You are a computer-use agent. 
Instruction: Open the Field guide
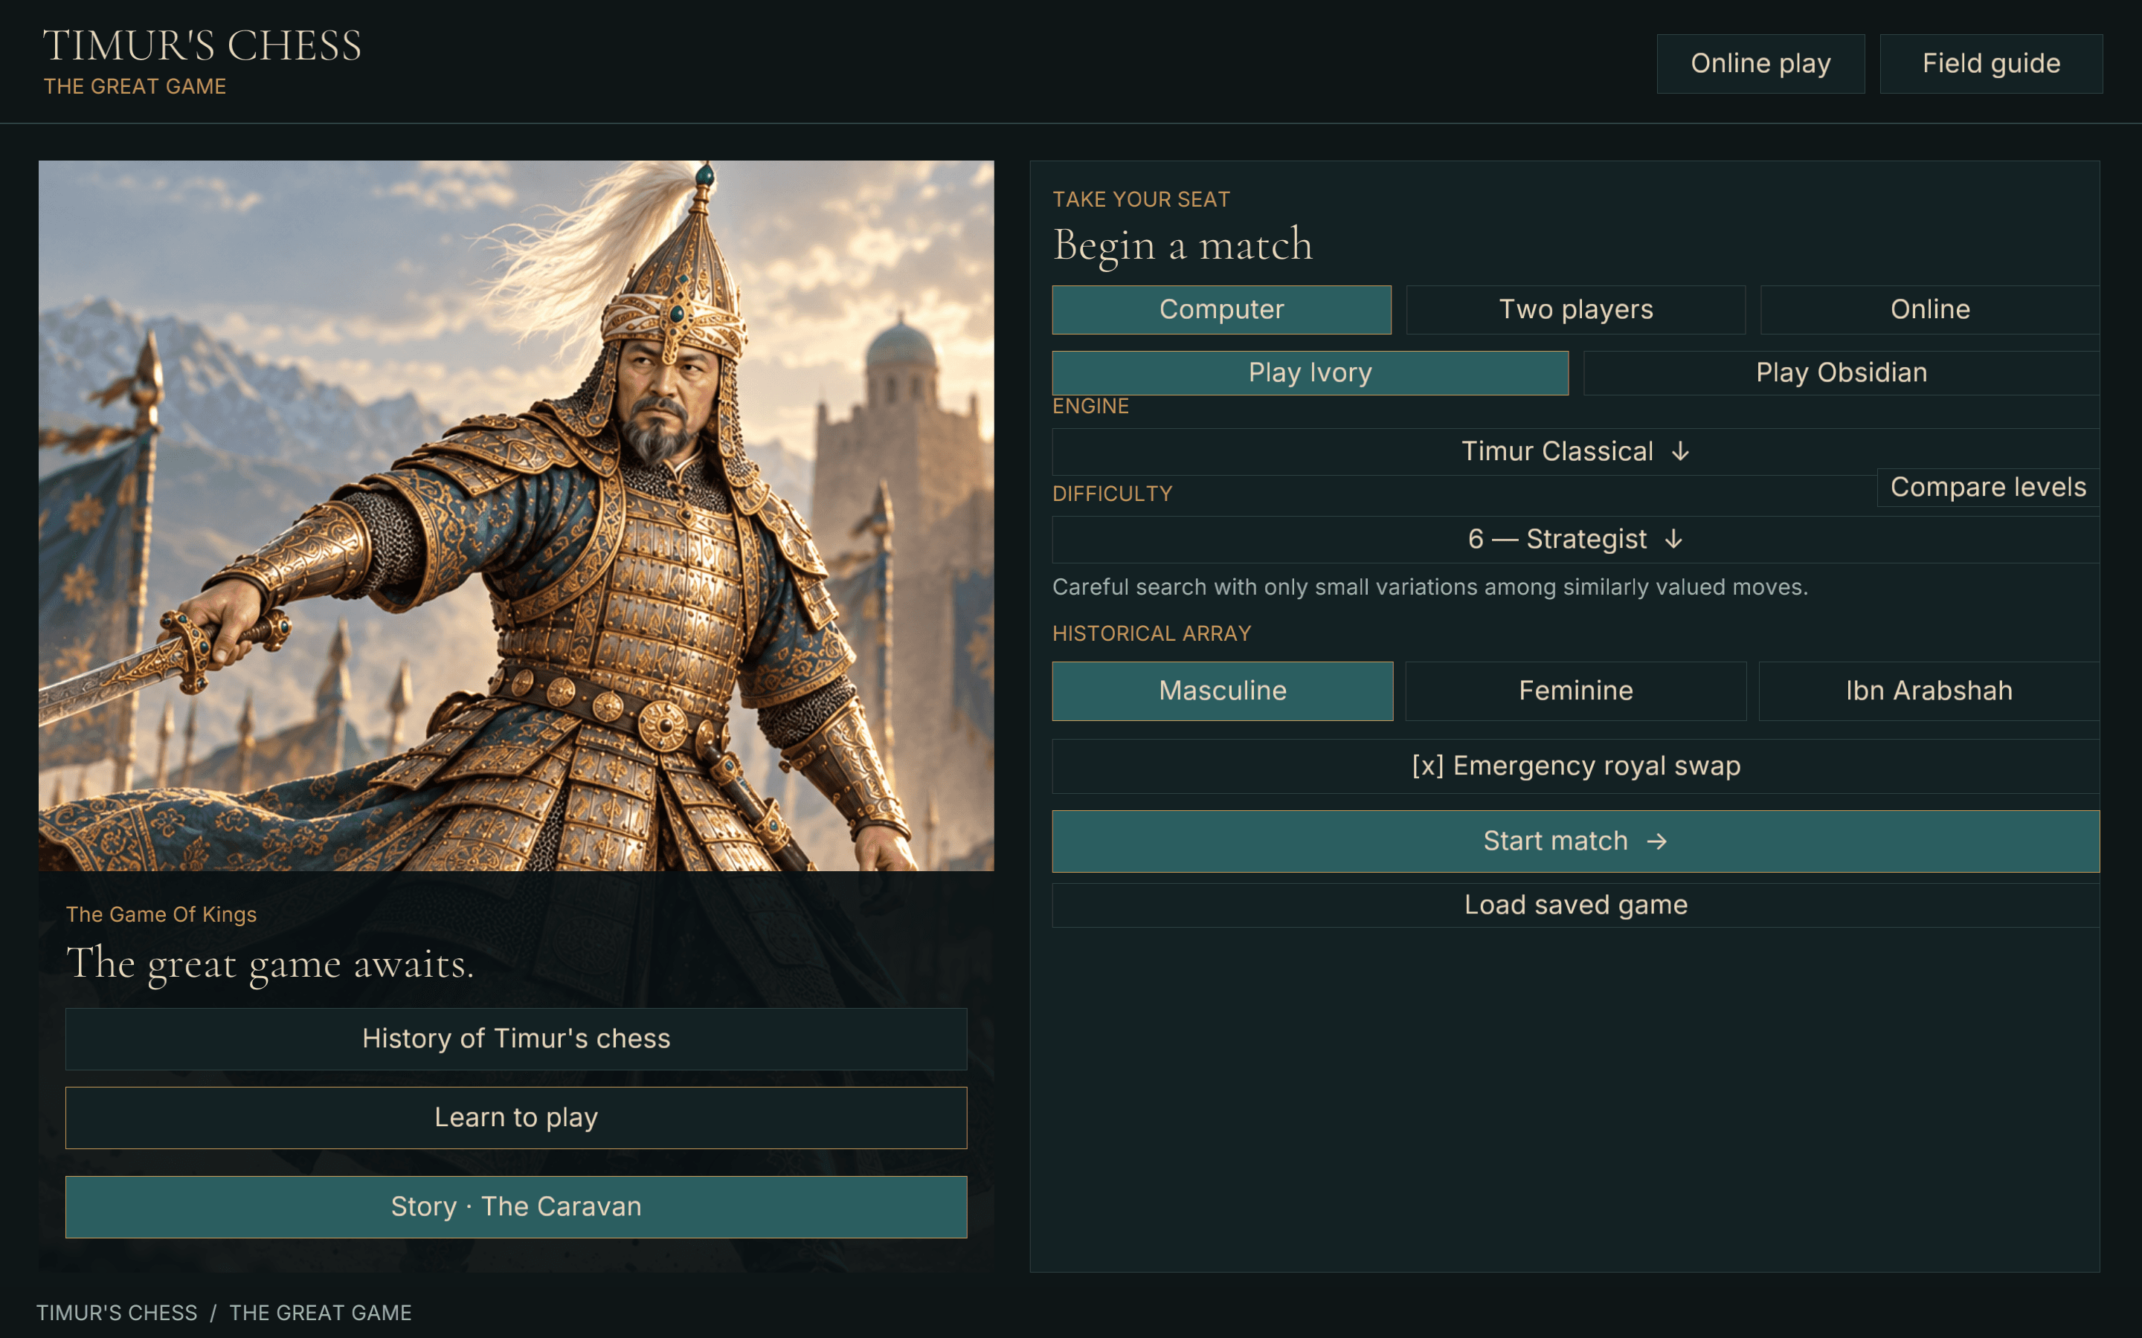[x=1990, y=64]
